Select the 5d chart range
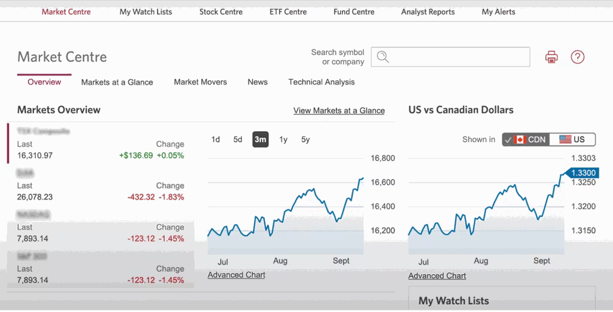 pyautogui.click(x=238, y=140)
